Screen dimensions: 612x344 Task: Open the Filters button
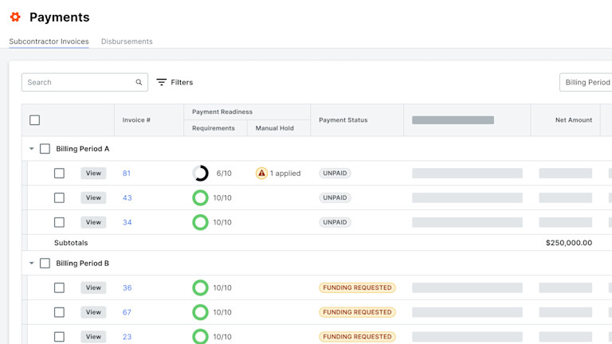pos(175,82)
